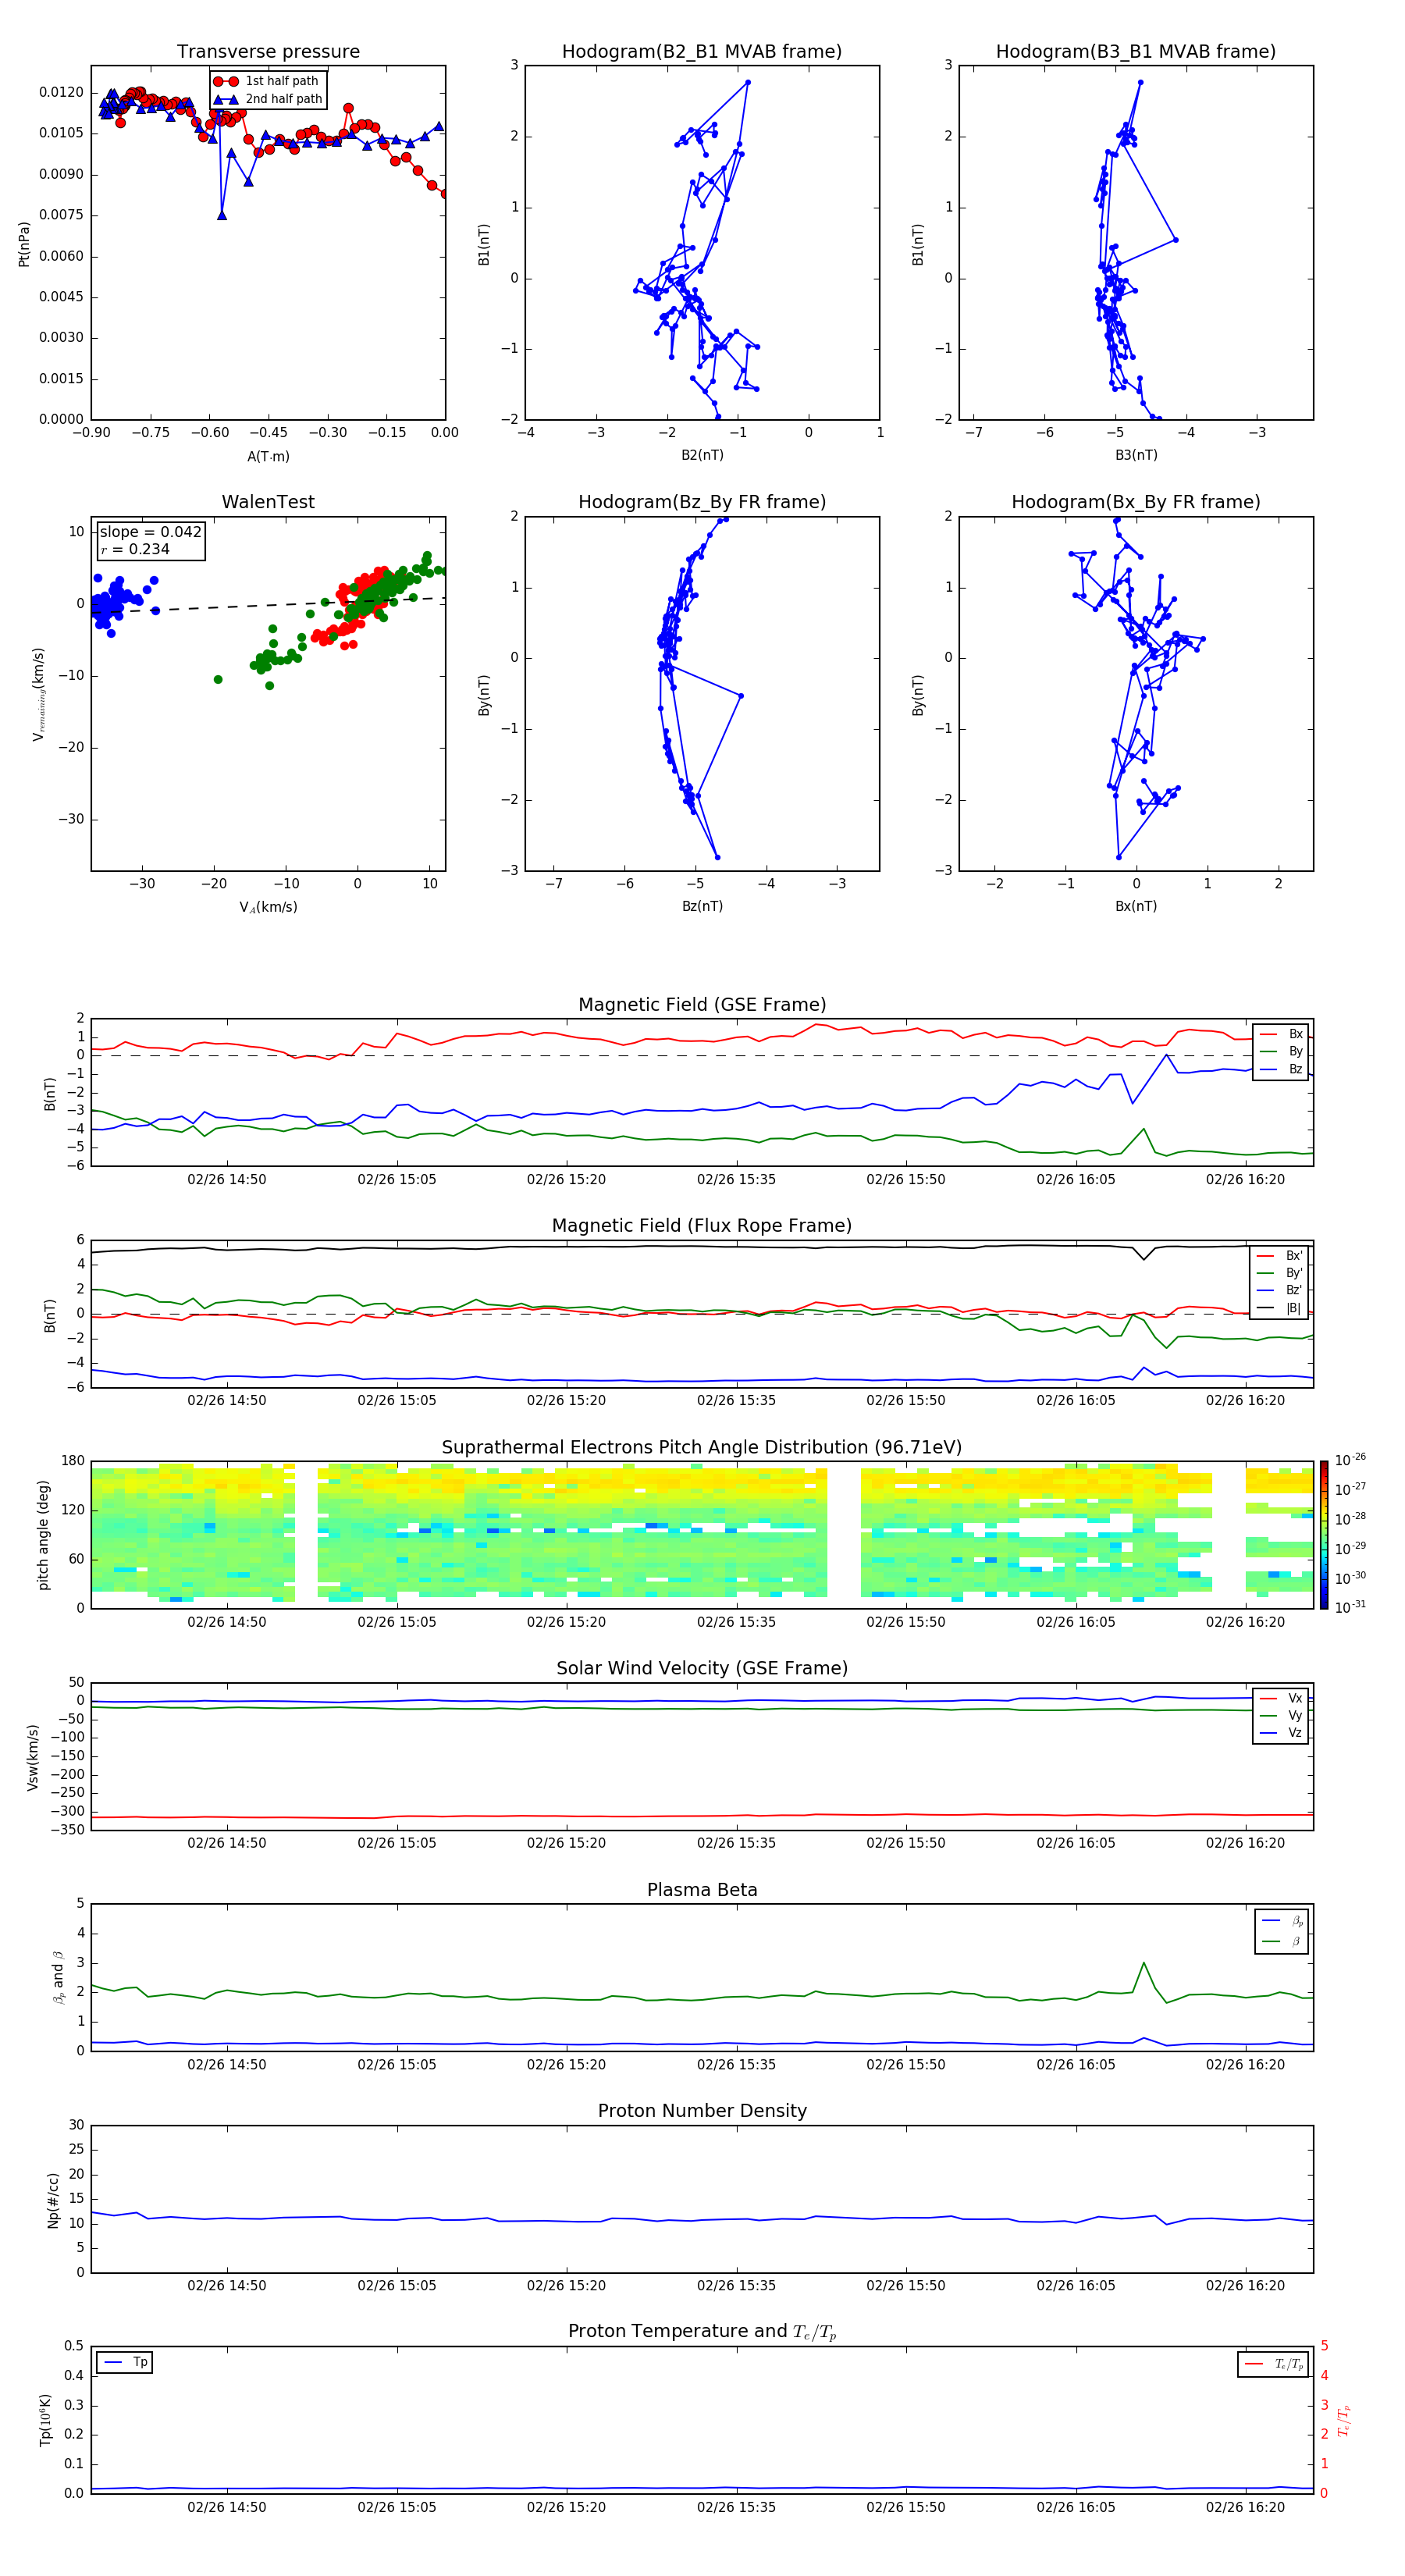Click the 'Bx(nT)' x-axis label
This screenshot has height=2576, width=1405.
(1136, 906)
